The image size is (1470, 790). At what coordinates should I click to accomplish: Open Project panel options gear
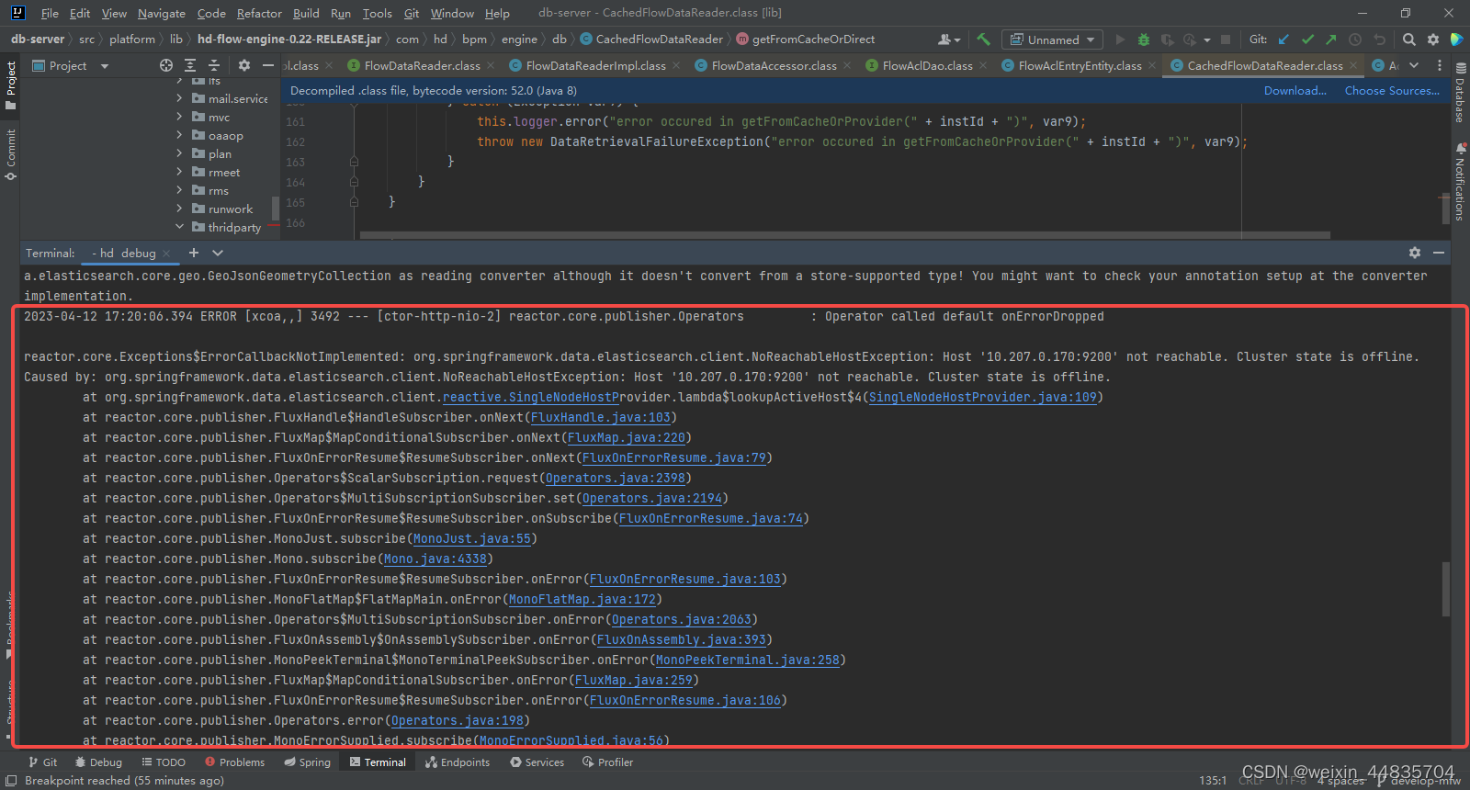[x=243, y=65]
